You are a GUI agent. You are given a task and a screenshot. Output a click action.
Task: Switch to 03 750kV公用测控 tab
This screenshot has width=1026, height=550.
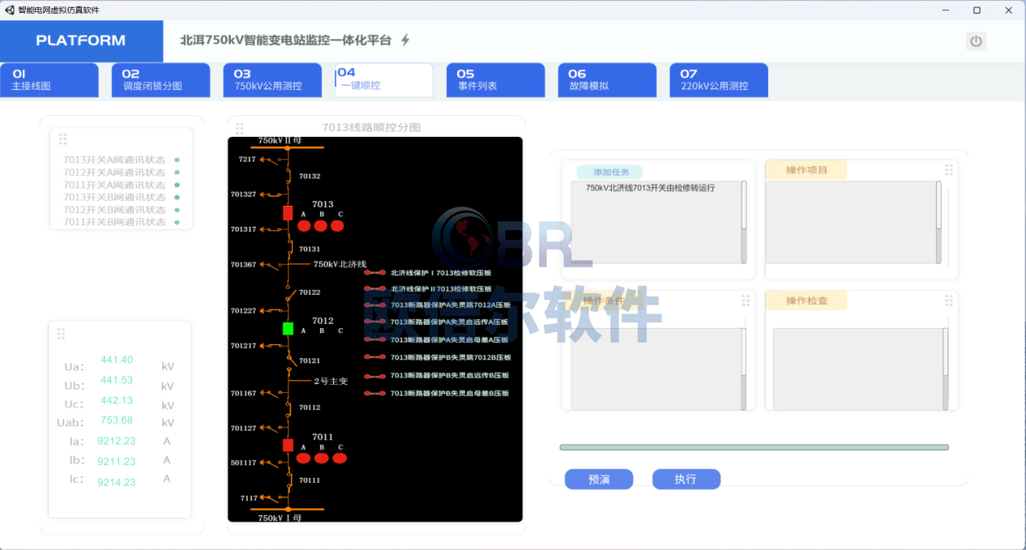pyautogui.click(x=272, y=80)
